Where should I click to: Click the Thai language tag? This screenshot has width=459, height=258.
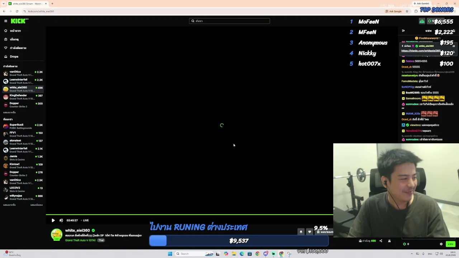point(101,240)
